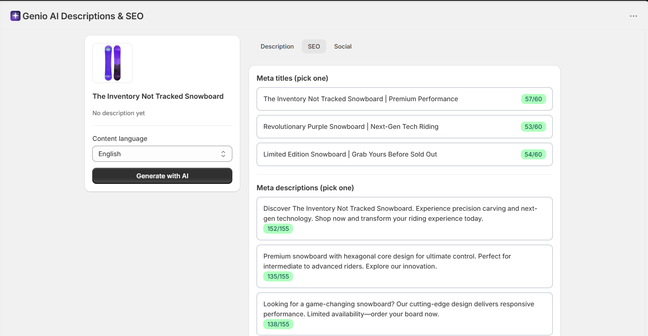Click 'The Inventory Not Tracked Snowboard' product heading
The width and height of the screenshot is (648, 336).
[158, 96]
